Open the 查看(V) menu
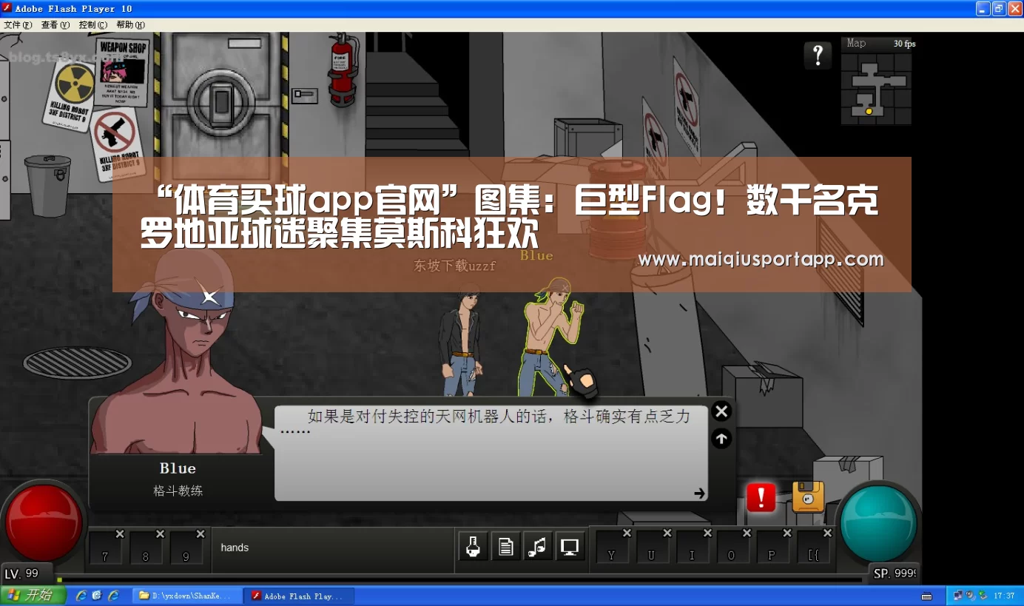 click(x=55, y=25)
